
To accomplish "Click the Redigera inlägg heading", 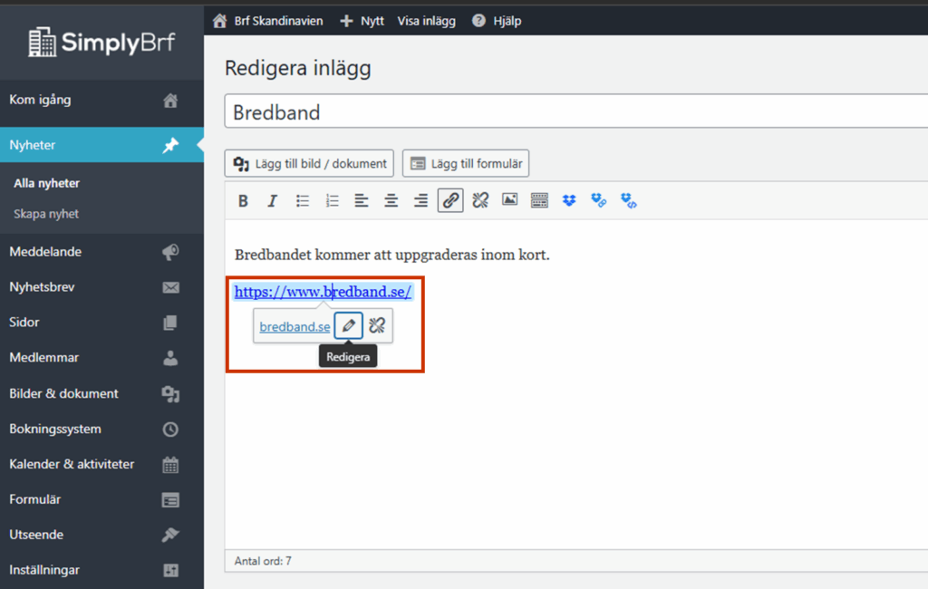I will pyautogui.click(x=297, y=68).
